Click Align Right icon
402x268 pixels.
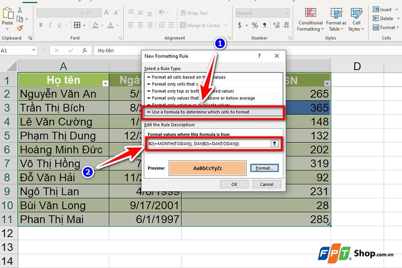(x=150, y=25)
